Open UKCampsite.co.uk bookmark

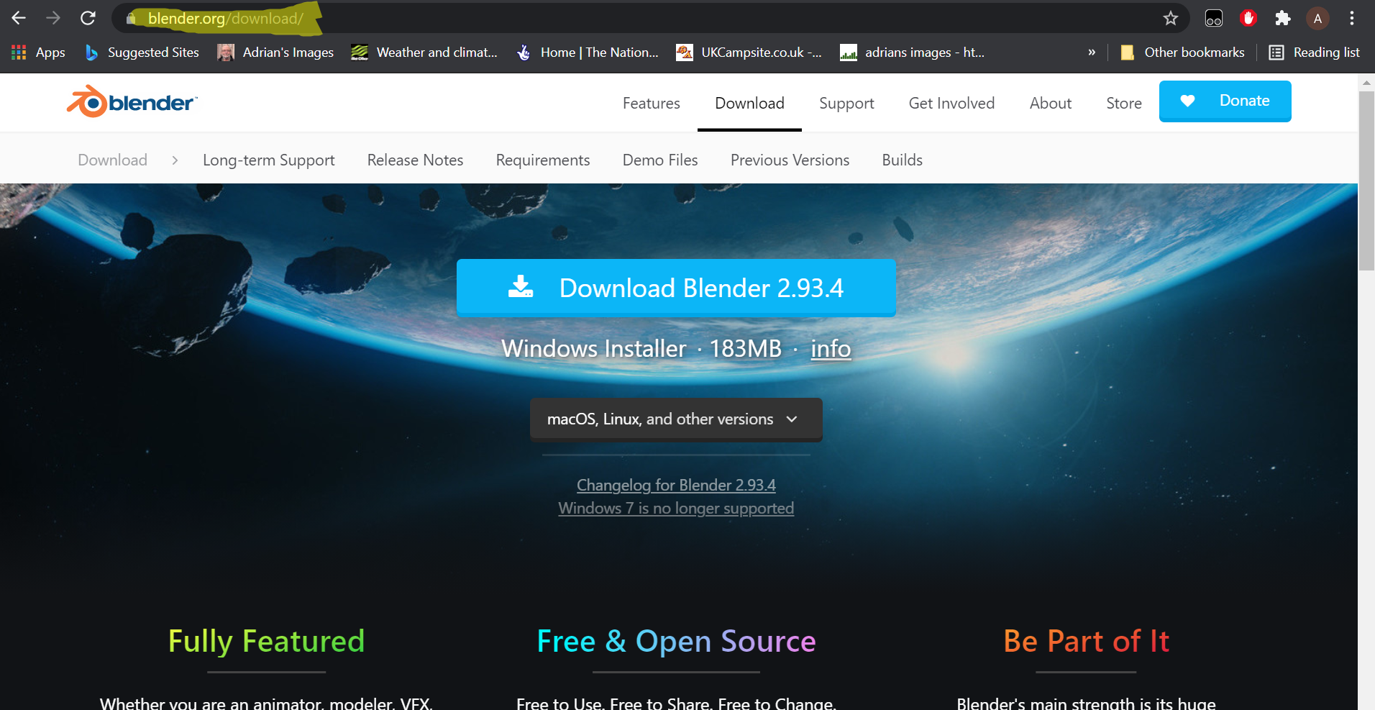pyautogui.click(x=749, y=53)
